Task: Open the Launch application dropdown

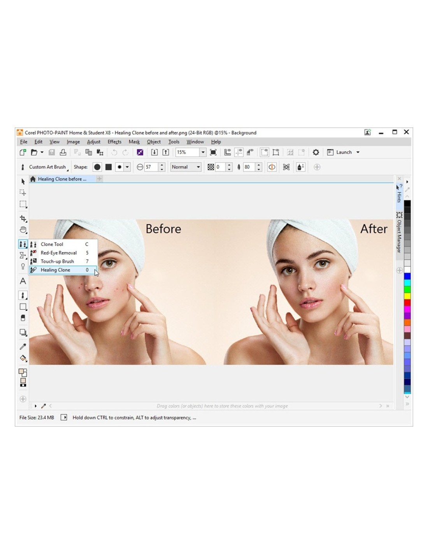Action: tap(358, 152)
